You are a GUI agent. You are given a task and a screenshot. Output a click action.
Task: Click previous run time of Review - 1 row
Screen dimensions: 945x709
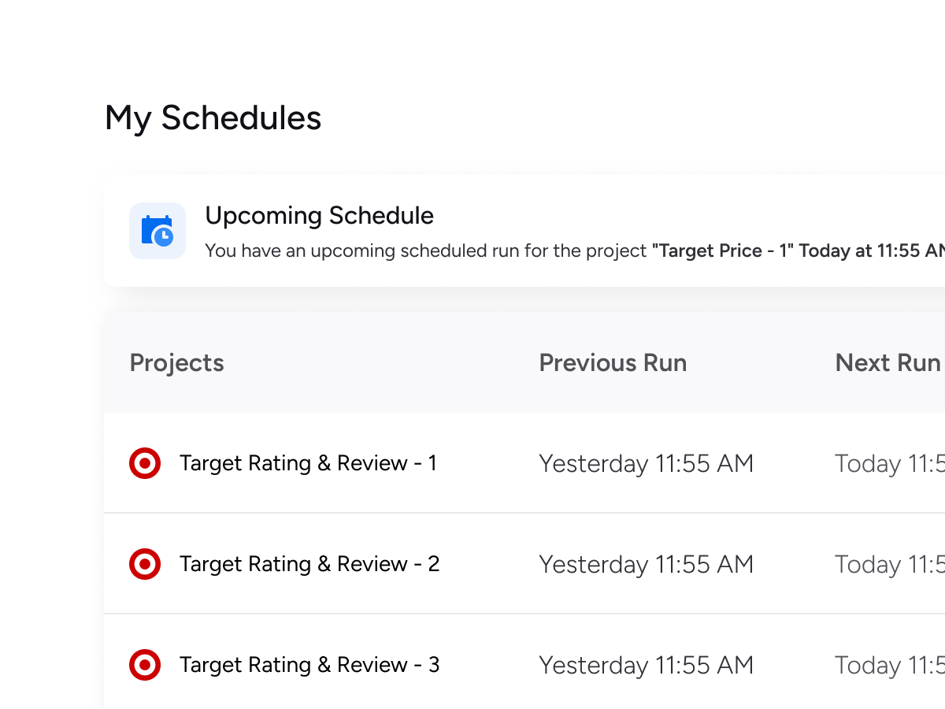(x=646, y=464)
